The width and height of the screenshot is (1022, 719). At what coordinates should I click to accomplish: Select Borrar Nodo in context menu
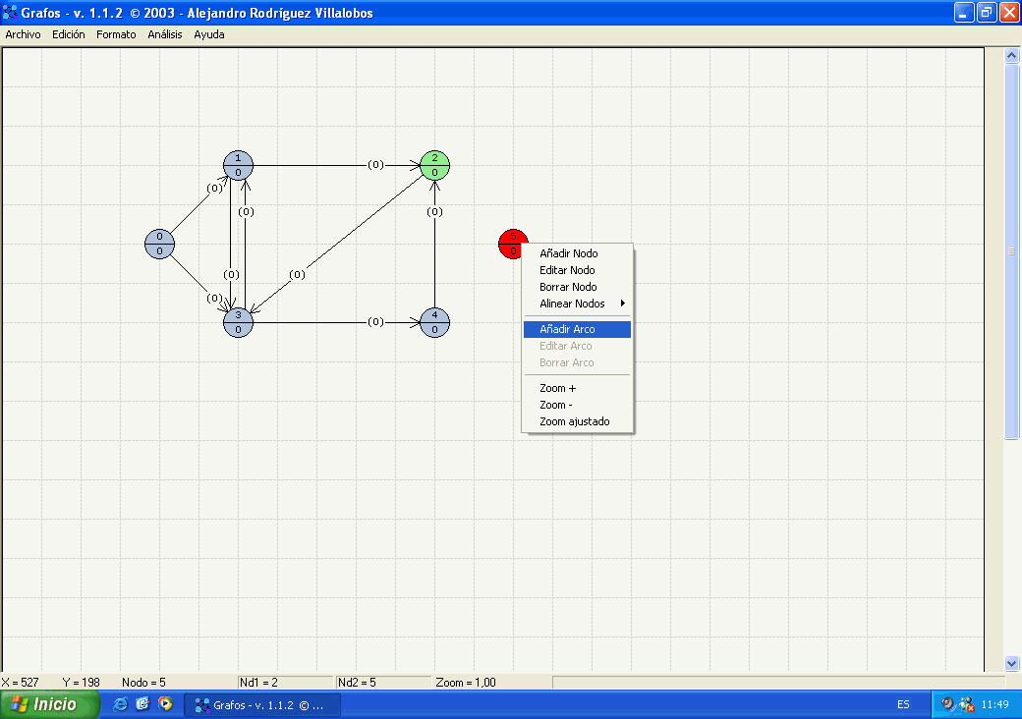pyautogui.click(x=568, y=287)
